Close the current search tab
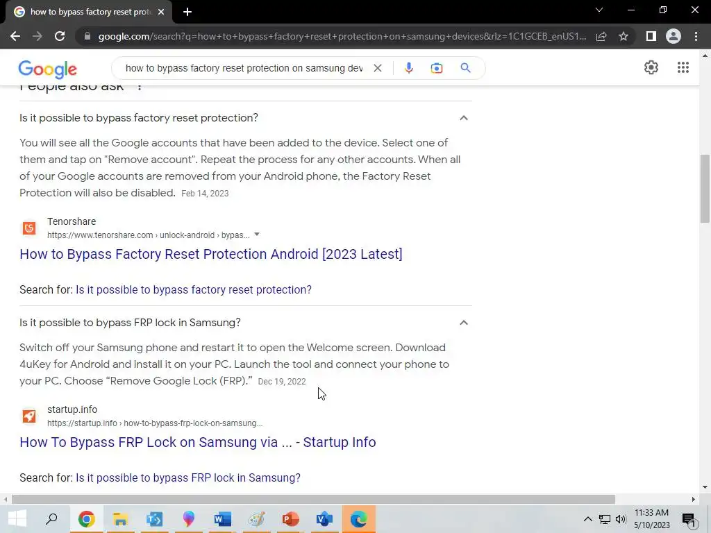 [x=161, y=12]
